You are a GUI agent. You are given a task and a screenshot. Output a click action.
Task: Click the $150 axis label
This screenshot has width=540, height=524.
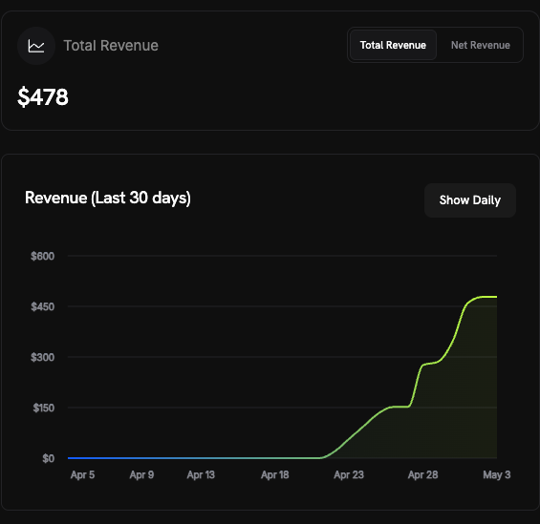tap(43, 408)
